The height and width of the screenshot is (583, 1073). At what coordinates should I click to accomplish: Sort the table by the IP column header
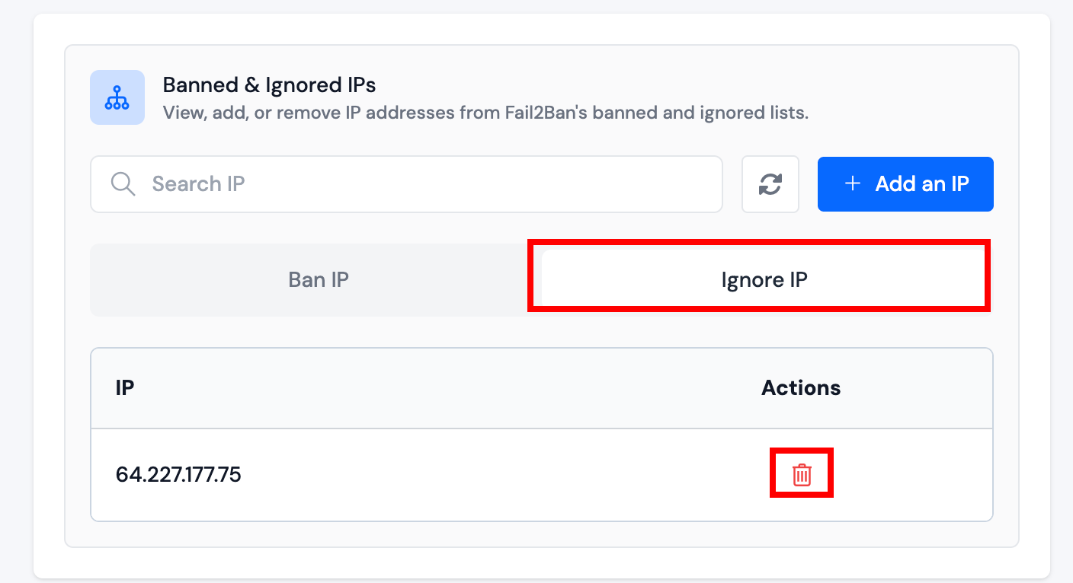coord(125,387)
